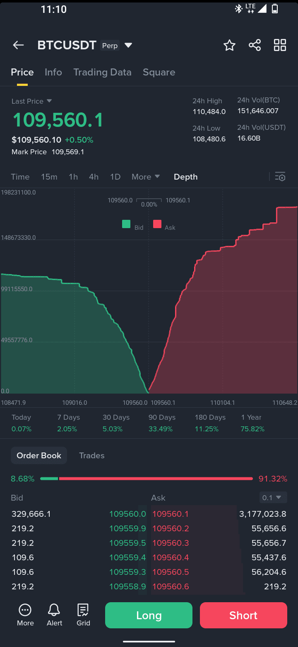Viewport: 298px width, 647px height.
Task: Set a price Alert with bell icon
Action: [54, 615]
